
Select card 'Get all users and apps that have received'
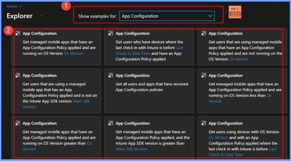point(149,91)
